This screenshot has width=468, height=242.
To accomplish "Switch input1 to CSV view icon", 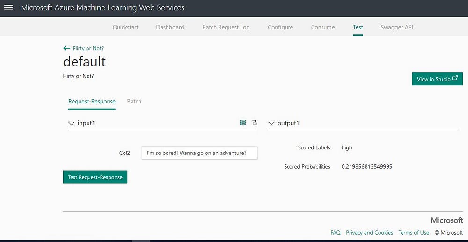I will (254, 123).
